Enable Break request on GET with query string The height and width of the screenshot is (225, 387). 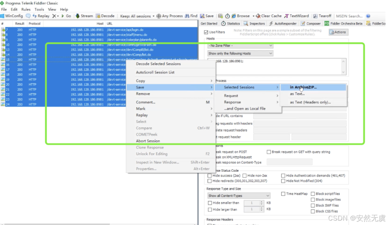(269, 152)
